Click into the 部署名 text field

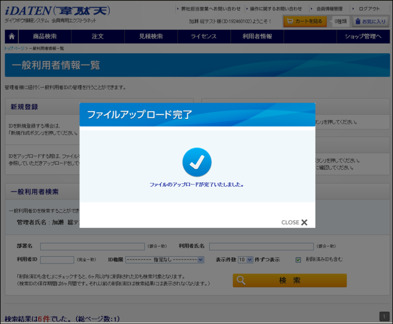click(x=92, y=246)
